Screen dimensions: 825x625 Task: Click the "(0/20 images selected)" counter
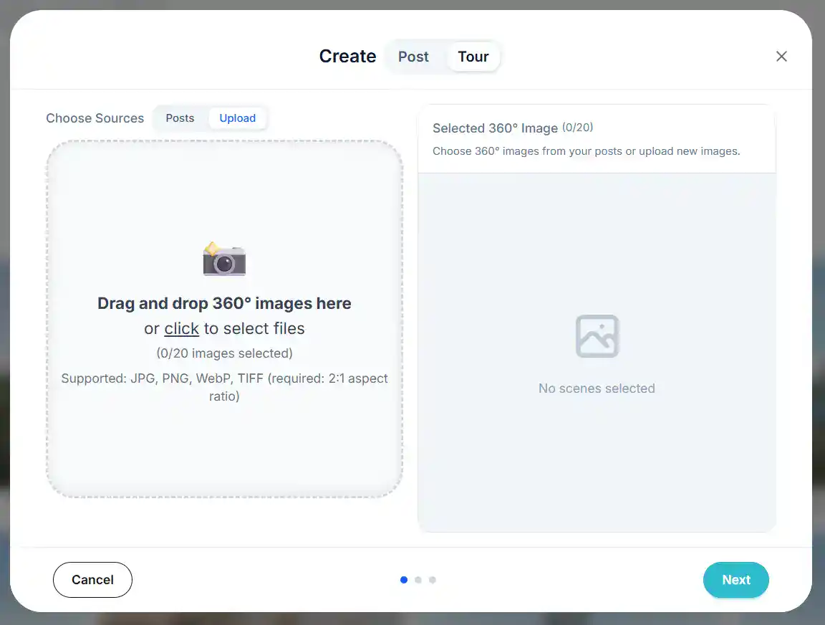click(224, 353)
